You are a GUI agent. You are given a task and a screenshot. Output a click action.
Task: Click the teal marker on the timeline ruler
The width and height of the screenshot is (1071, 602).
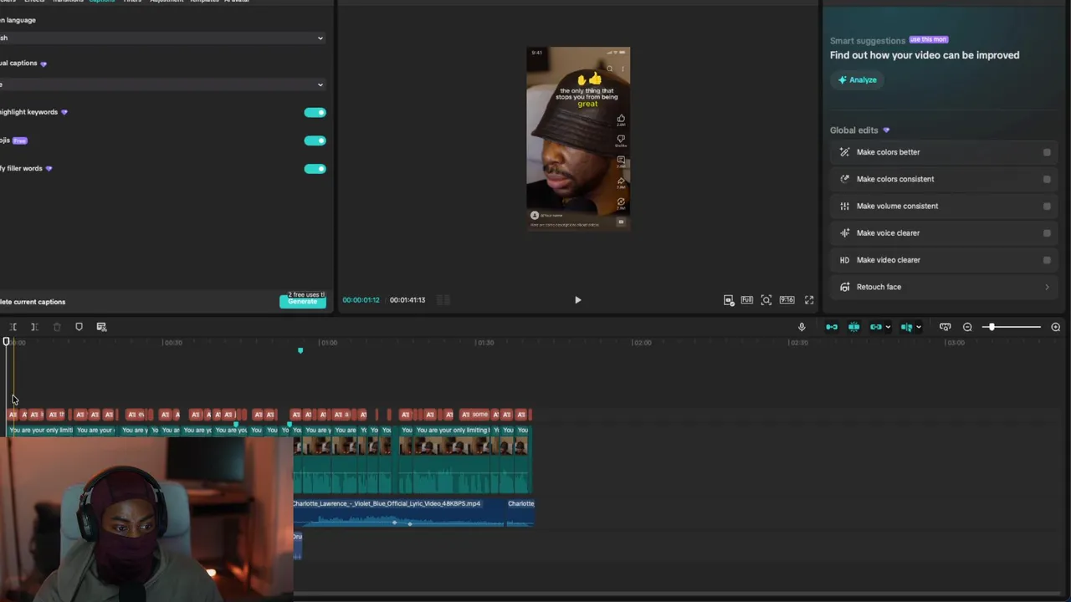(x=300, y=350)
